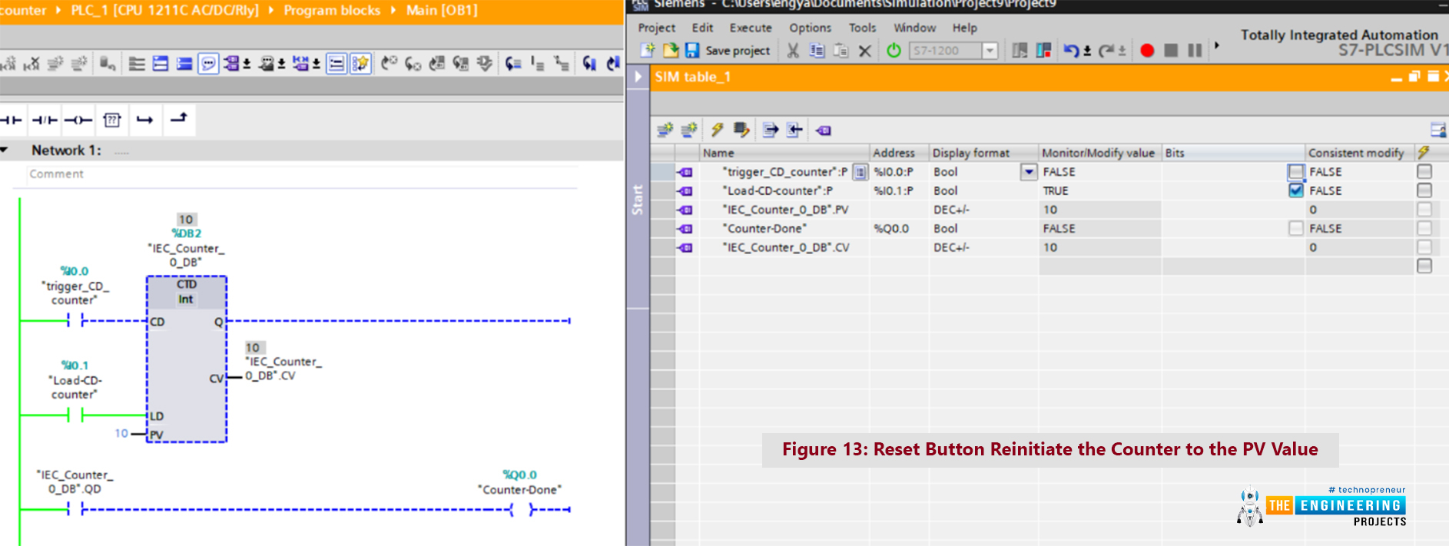Toggle Bits checkbox for Counter-Done row

(1296, 228)
